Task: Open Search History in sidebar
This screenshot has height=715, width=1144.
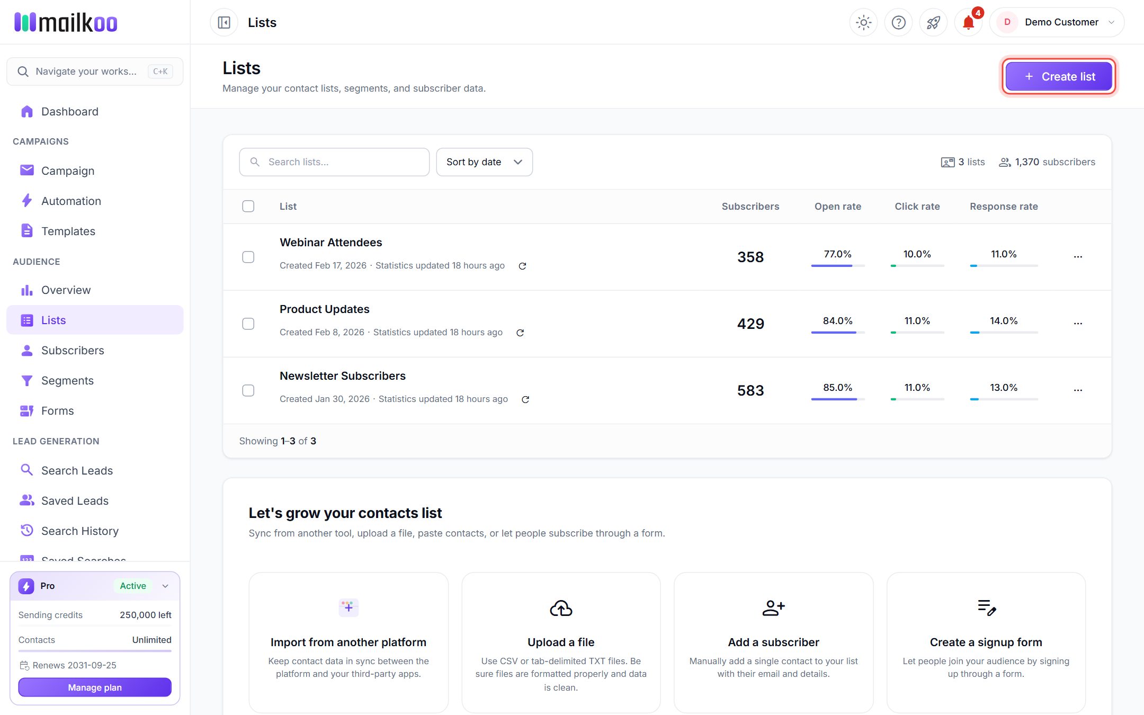Action: [95, 531]
